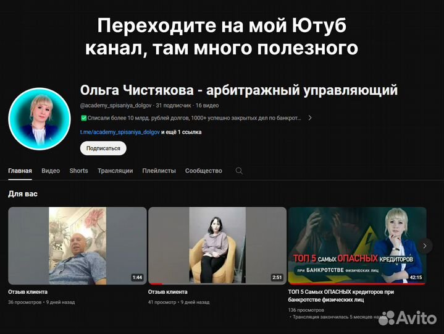
Task: Play the 2:51 client review video thumbnail
Action: (217, 246)
